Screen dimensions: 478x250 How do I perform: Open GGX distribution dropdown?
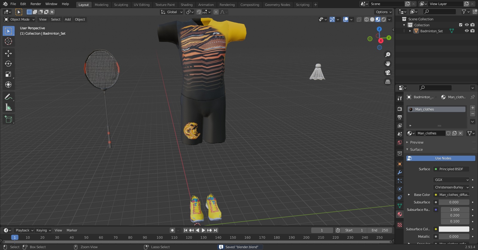click(451, 180)
